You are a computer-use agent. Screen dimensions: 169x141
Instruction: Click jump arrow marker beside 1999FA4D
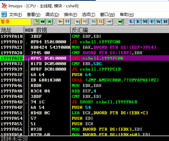click(x=26, y=103)
